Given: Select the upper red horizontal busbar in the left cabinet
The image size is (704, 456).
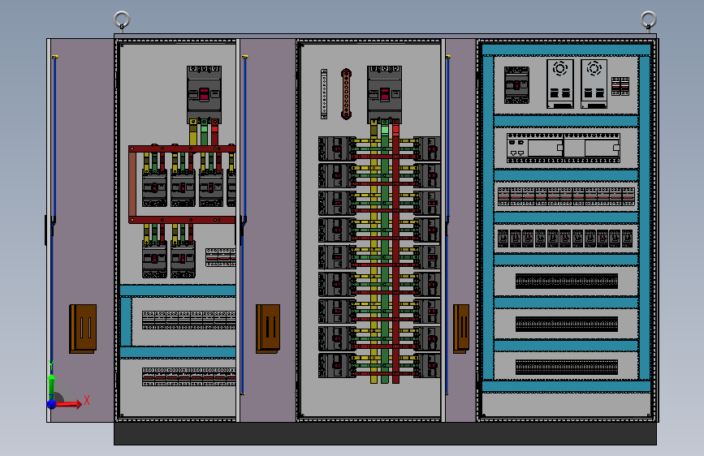Looking at the screenshot, I should coord(182,148).
